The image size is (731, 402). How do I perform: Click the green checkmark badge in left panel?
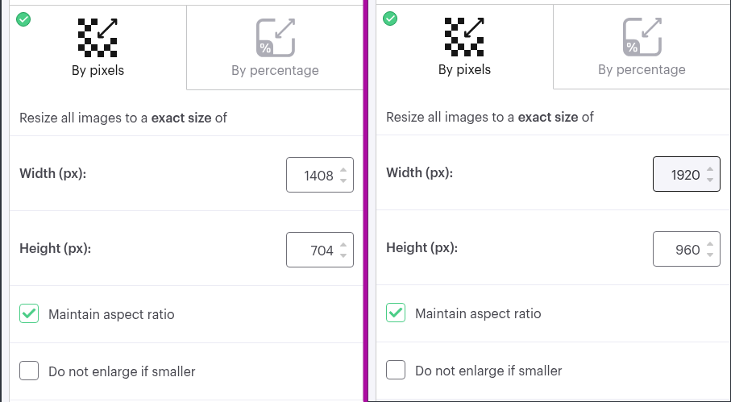tap(23, 19)
